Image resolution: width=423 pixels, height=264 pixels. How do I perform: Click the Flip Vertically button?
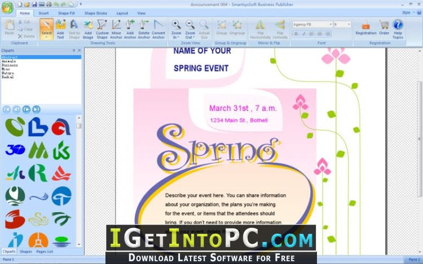click(280, 29)
